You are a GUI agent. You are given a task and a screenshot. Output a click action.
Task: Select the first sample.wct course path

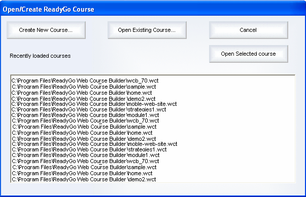pyautogui.click(x=84, y=87)
